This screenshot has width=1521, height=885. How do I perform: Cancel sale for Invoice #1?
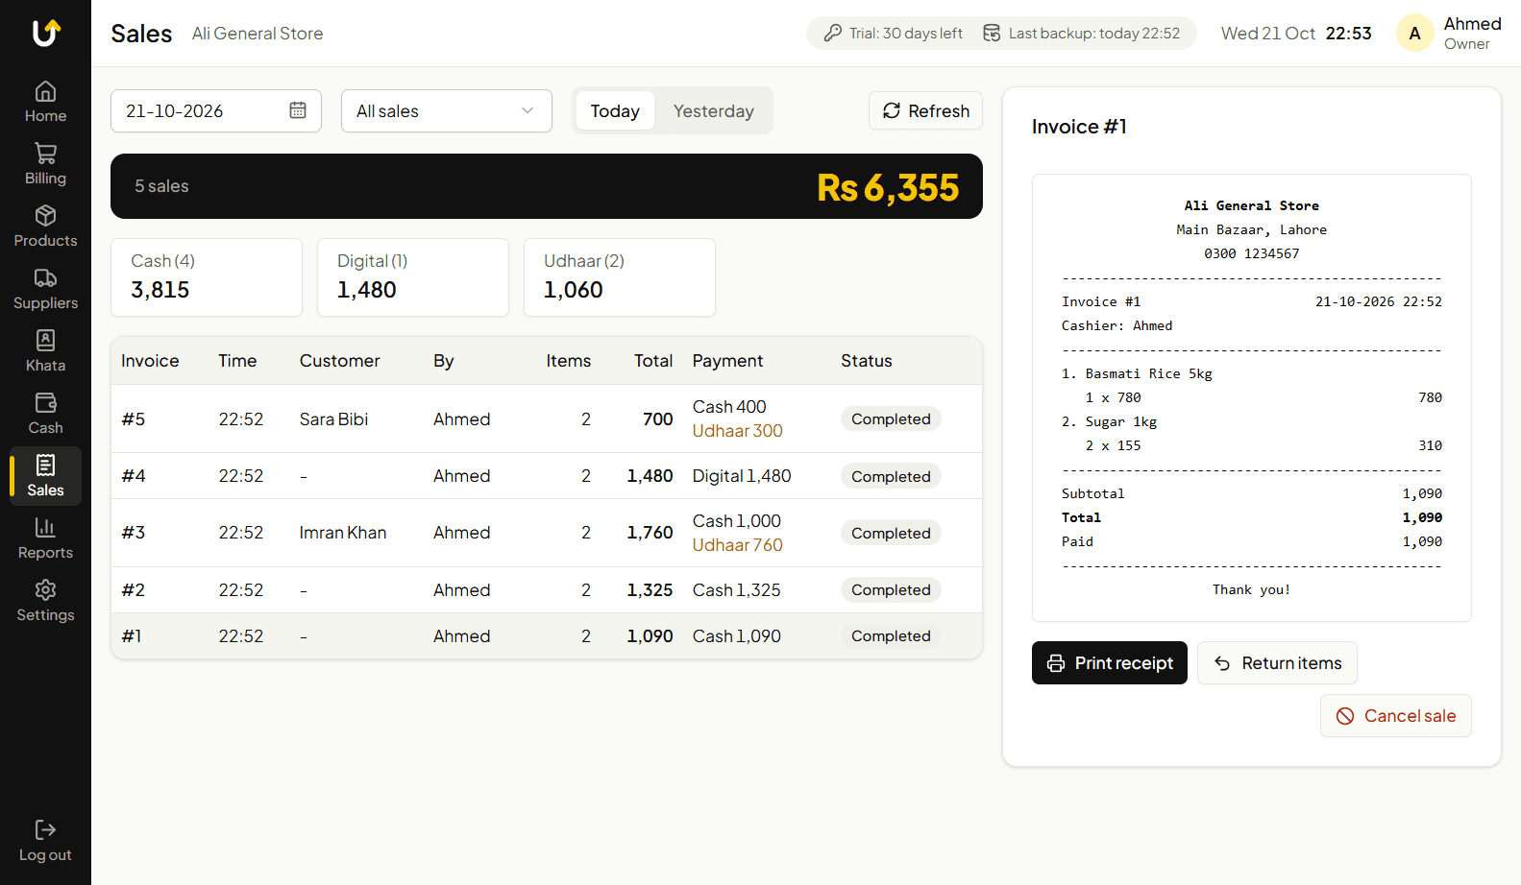tap(1395, 715)
